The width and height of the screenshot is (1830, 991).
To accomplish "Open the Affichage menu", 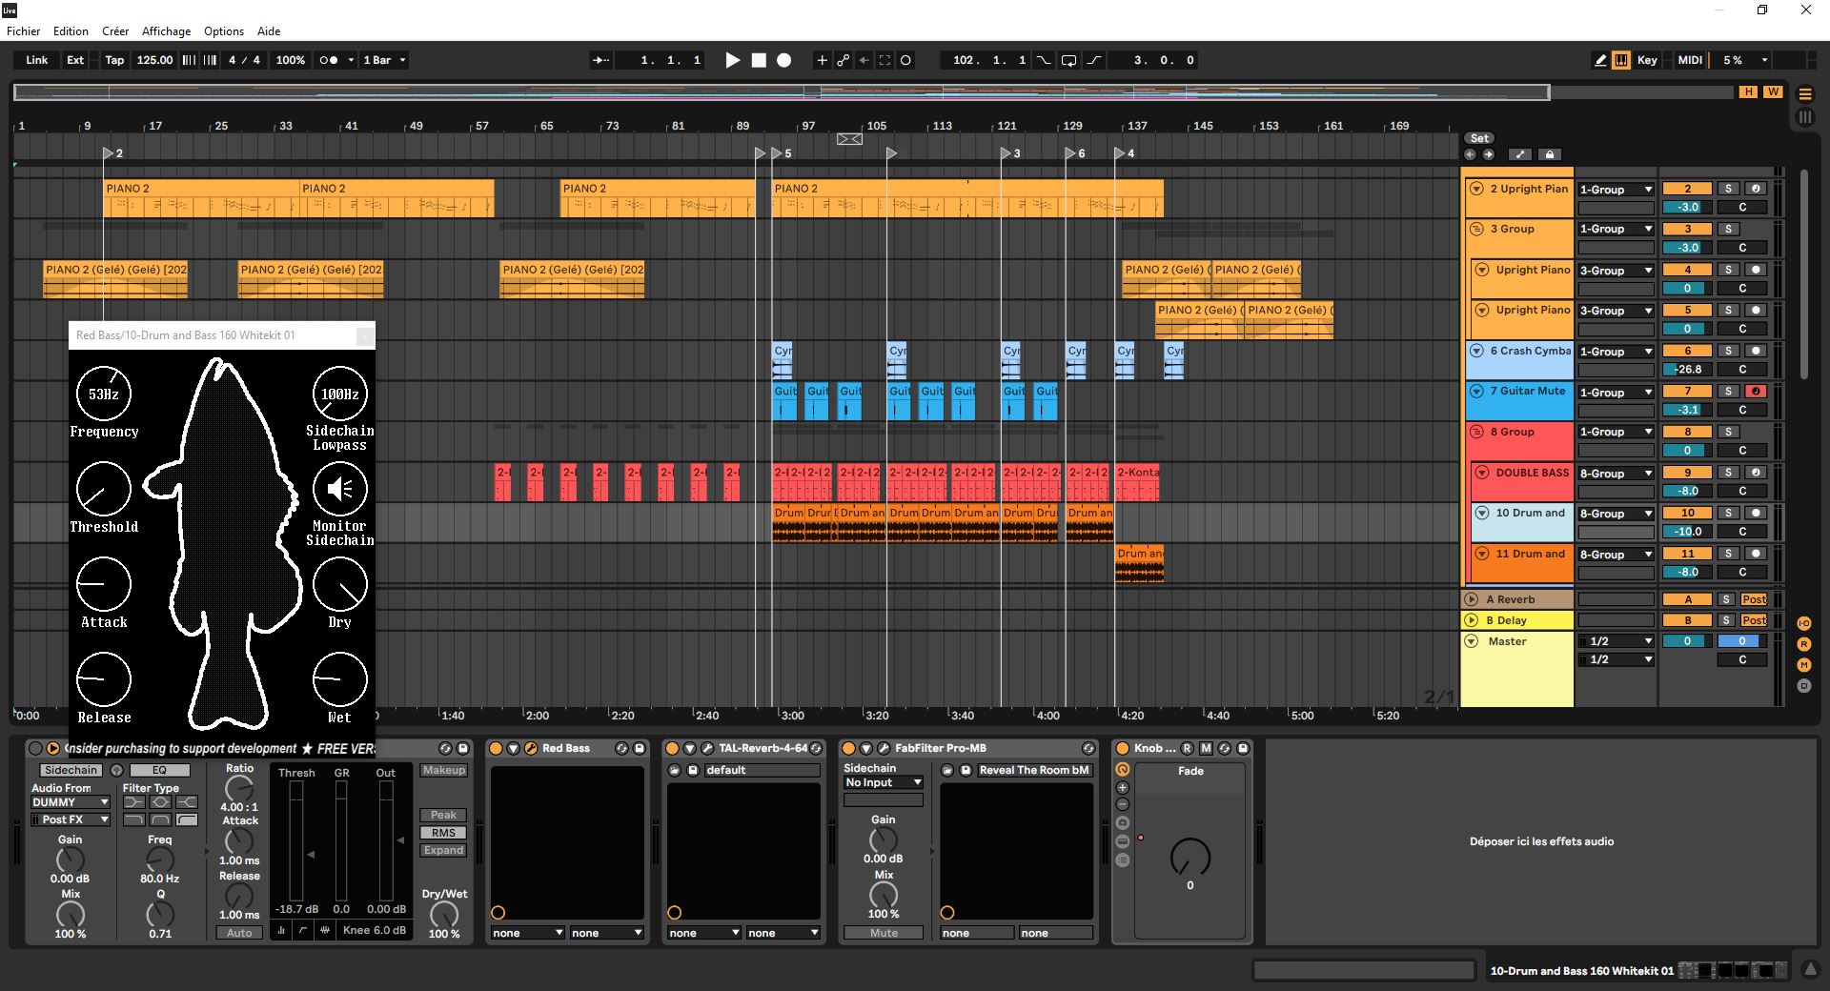I will 166,30.
